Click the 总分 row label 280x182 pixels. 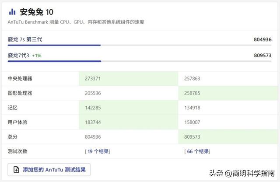pos(13,137)
